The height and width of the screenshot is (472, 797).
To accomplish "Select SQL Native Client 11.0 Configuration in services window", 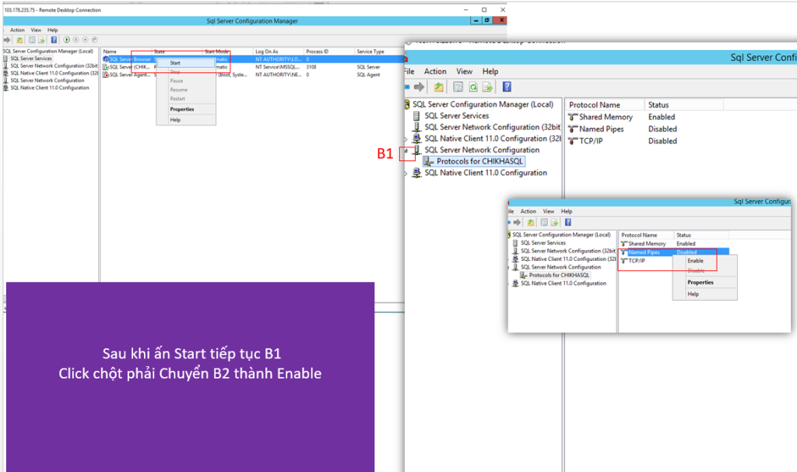I will point(49,88).
